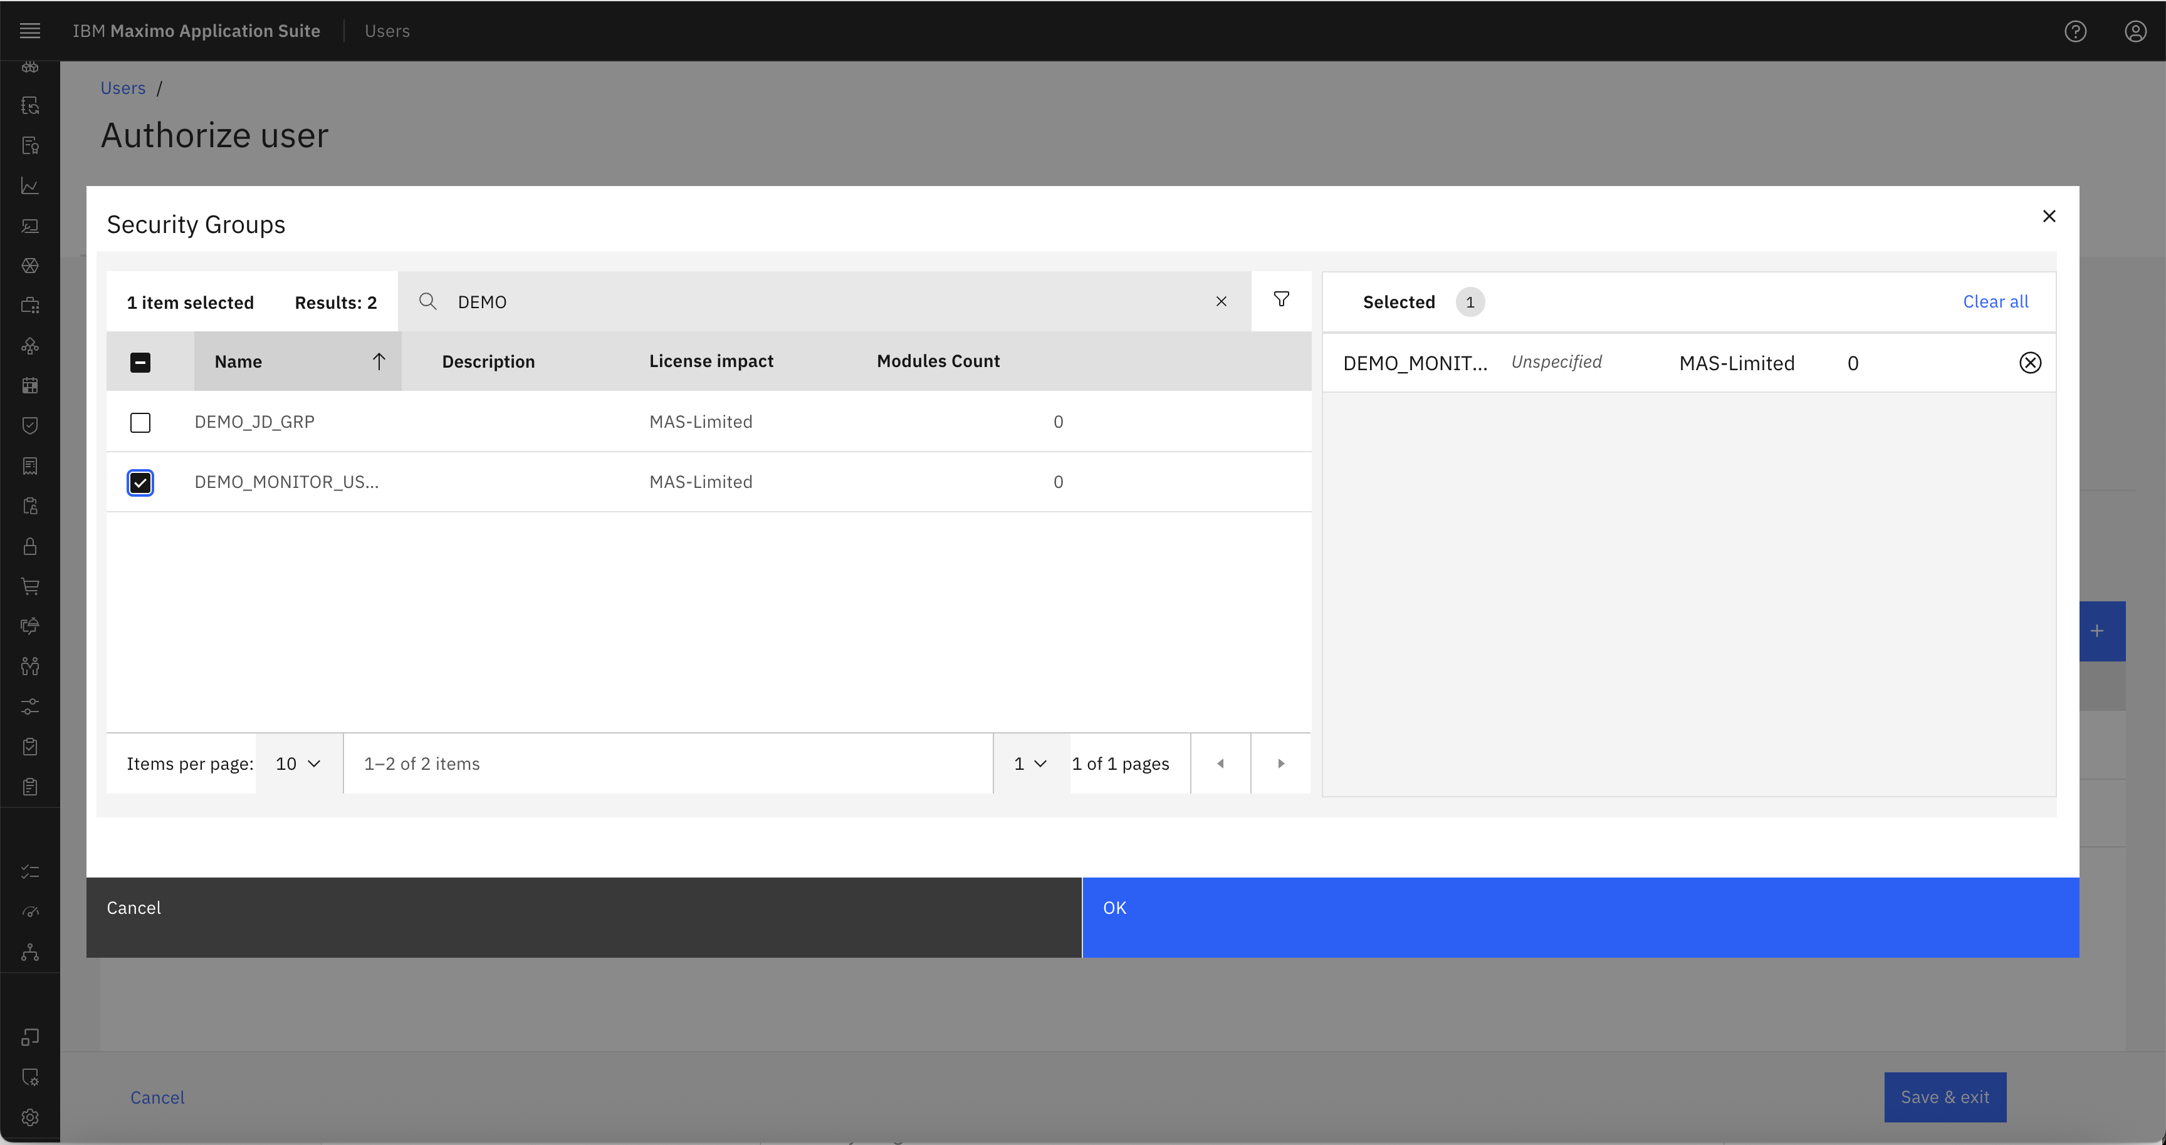Click MAS-Limited in the Selected panel
Screen dimensions: 2166x1145
1736,363
